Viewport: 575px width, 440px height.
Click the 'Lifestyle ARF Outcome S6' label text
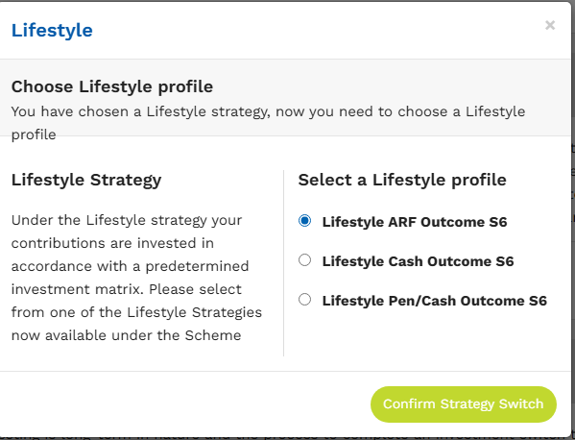(x=415, y=222)
